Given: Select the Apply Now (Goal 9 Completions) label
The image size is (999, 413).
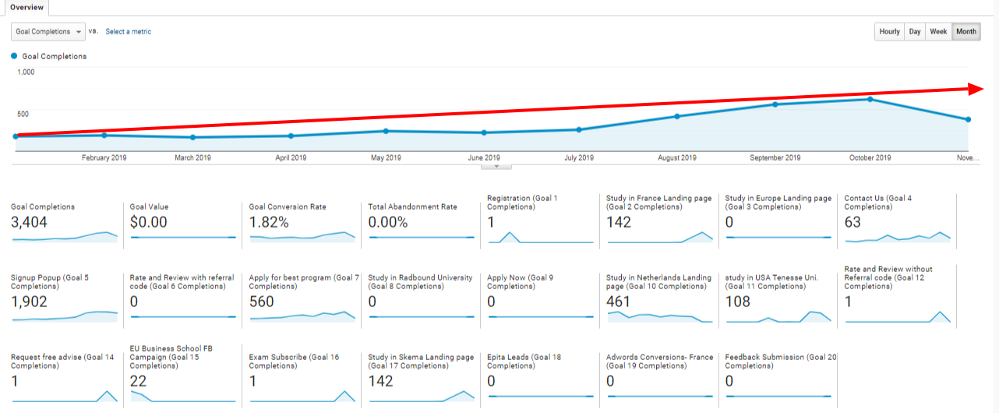Looking at the screenshot, I should click(x=521, y=282).
